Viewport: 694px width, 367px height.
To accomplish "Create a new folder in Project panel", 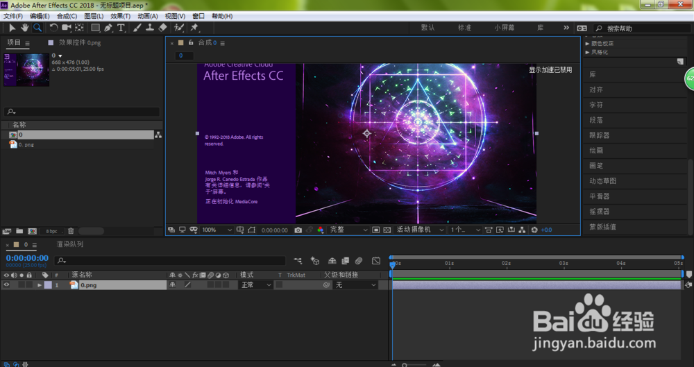I will [19, 231].
